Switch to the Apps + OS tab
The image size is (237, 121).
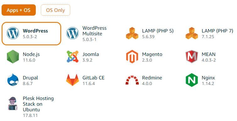pyautogui.click(x=19, y=10)
